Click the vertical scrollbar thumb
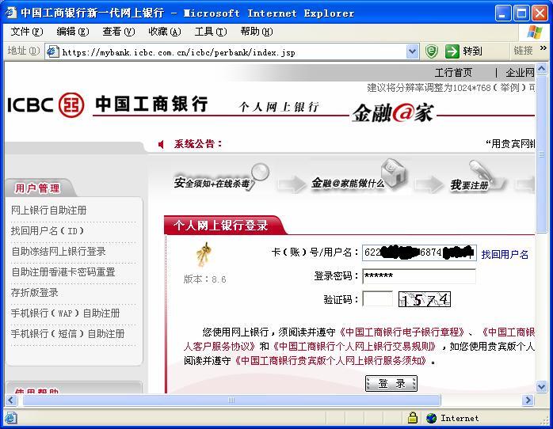The image size is (553, 429). [541, 154]
